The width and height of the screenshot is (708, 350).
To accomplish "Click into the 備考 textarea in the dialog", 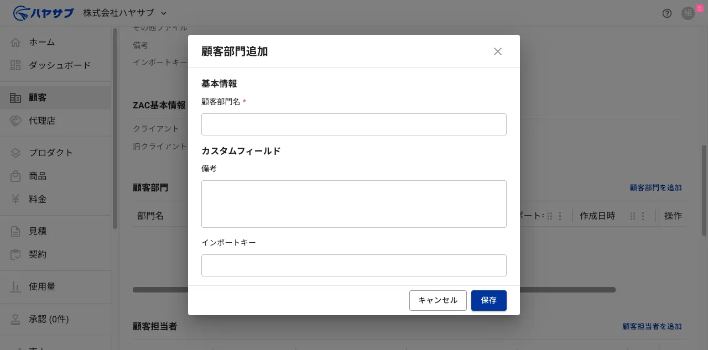I will [354, 204].
